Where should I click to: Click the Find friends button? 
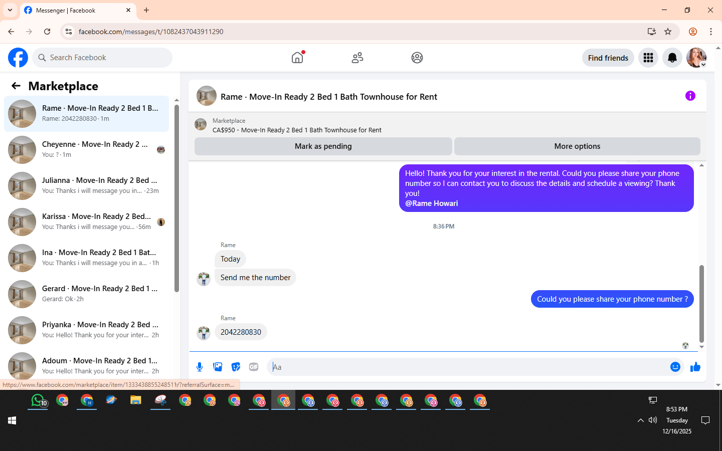[608, 58]
